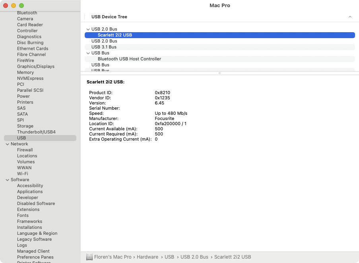Image resolution: width=359 pixels, height=263 pixels.
Task: Open Managed Client in the sidebar
Action: 33,251
